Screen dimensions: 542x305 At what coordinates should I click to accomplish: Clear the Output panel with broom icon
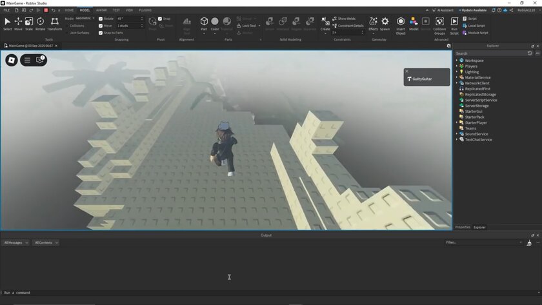(529, 243)
